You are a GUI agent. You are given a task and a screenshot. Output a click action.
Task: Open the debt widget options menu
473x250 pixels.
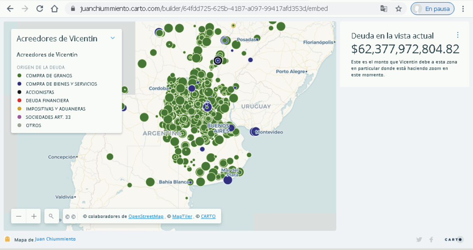pyautogui.click(x=458, y=35)
